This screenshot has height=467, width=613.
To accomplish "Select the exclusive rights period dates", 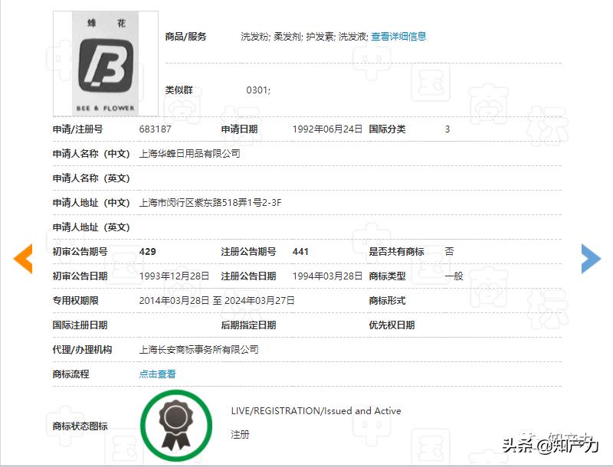I will point(216,300).
